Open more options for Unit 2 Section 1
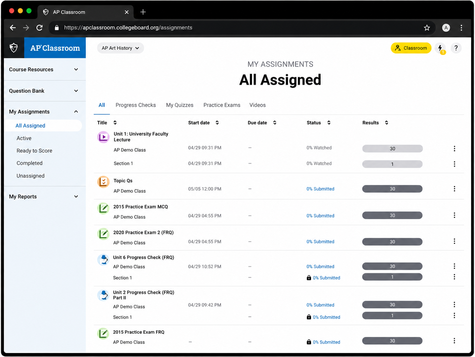The height and width of the screenshot is (357, 475). point(454,315)
